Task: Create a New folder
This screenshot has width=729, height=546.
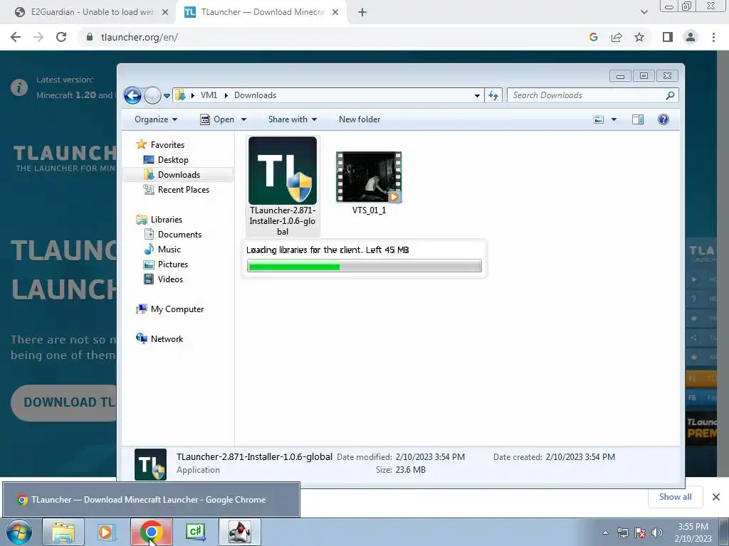Action: coord(360,119)
